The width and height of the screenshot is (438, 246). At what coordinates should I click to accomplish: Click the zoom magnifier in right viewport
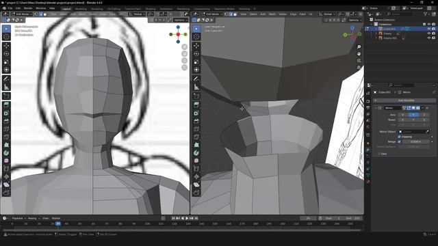(x=359, y=47)
